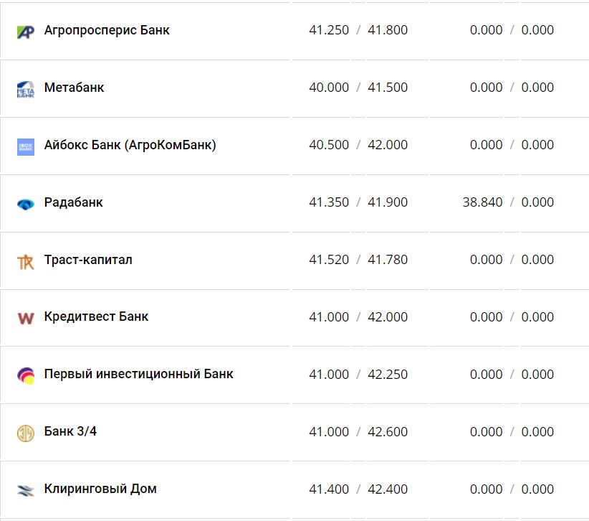This screenshot has height=521, width=589.
Task: Open Первый инвестиционный Банк link
Action: click(138, 374)
